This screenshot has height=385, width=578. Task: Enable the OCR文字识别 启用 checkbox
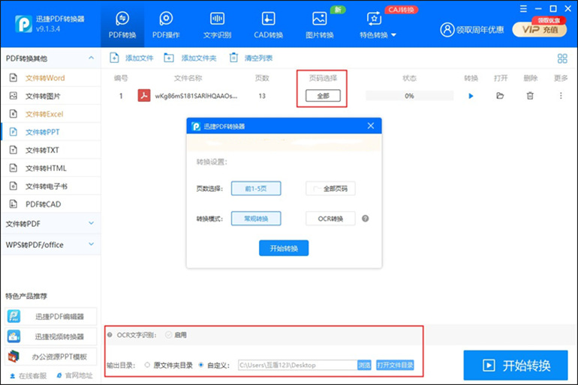(169, 335)
